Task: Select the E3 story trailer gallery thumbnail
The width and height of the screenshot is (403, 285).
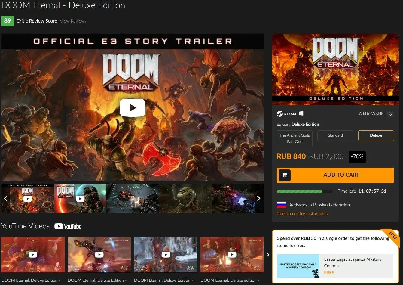Action: point(28,199)
